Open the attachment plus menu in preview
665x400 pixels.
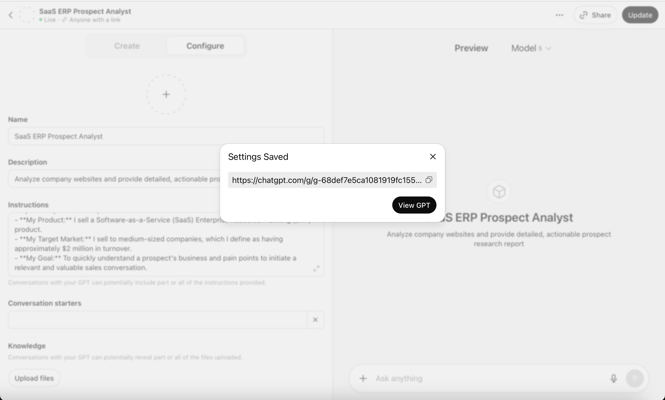tap(363, 378)
